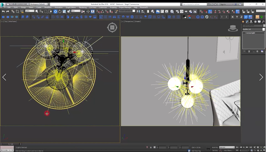Open Key Filters dialog

tap(228, 151)
